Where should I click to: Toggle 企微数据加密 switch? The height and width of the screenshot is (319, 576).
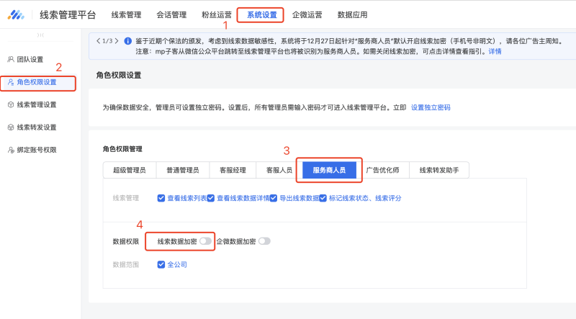click(264, 241)
